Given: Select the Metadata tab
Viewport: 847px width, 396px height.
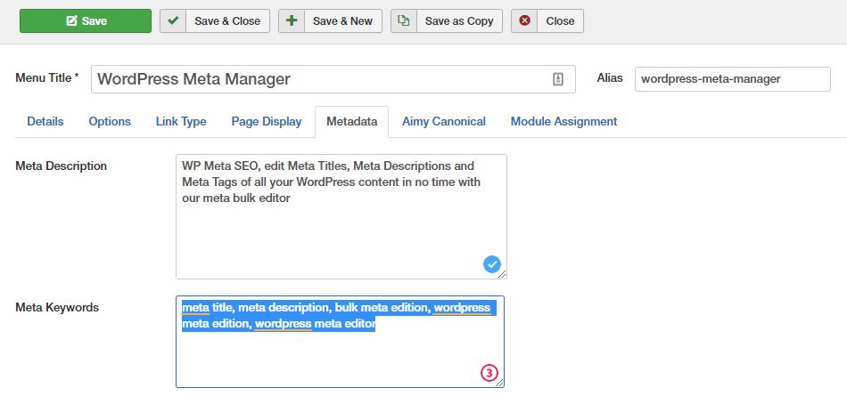Looking at the screenshot, I should point(351,121).
